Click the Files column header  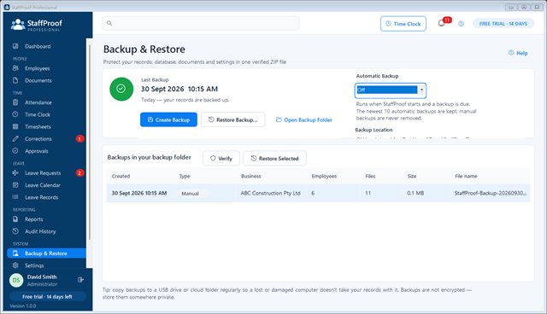(x=370, y=176)
